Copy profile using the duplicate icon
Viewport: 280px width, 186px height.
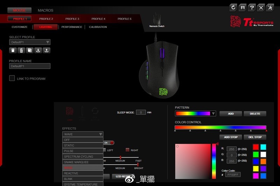pyautogui.click(x=30, y=50)
